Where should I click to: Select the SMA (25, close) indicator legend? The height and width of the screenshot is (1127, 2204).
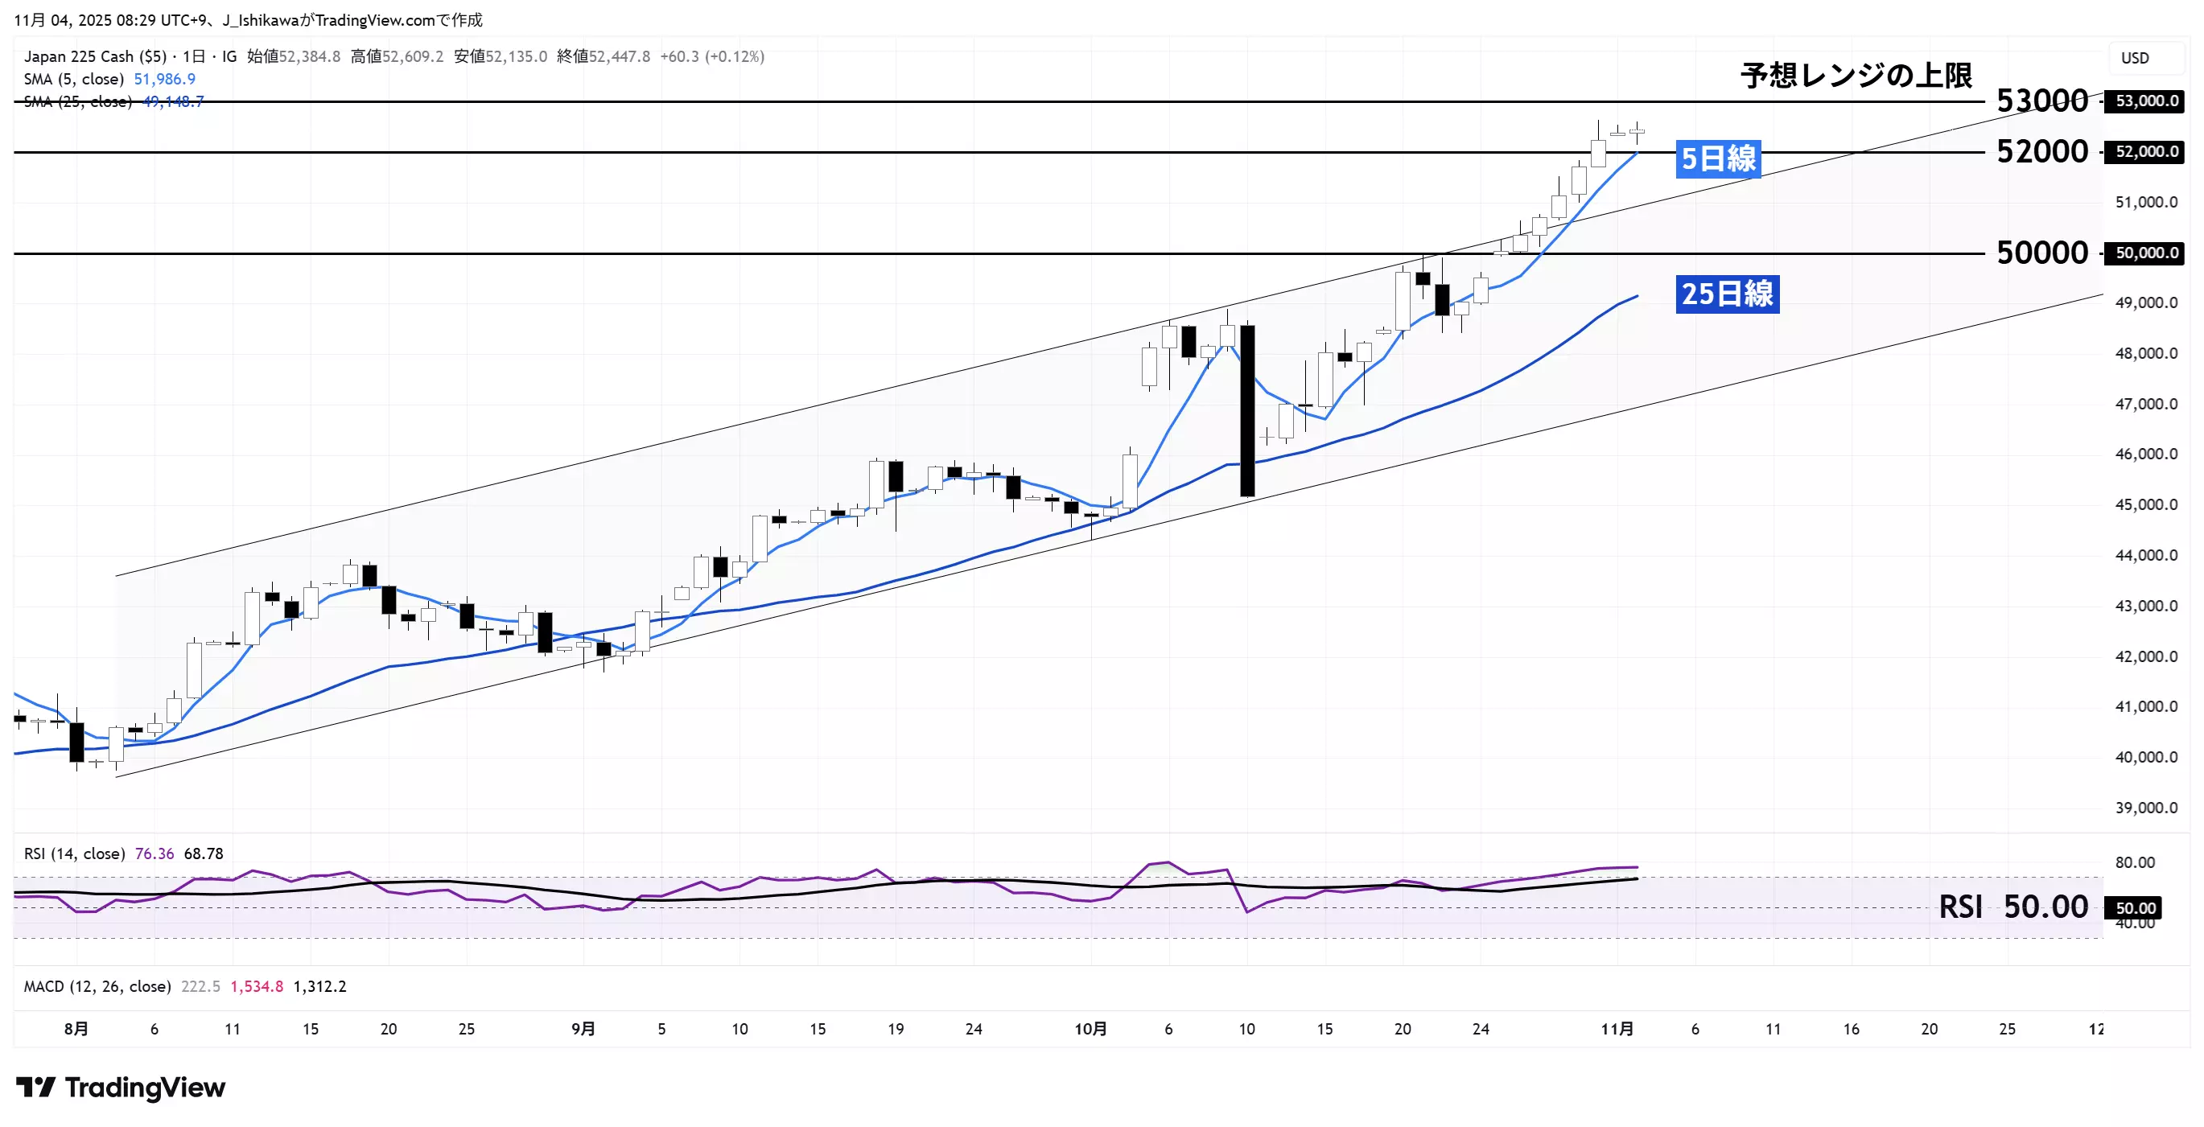click(x=78, y=101)
